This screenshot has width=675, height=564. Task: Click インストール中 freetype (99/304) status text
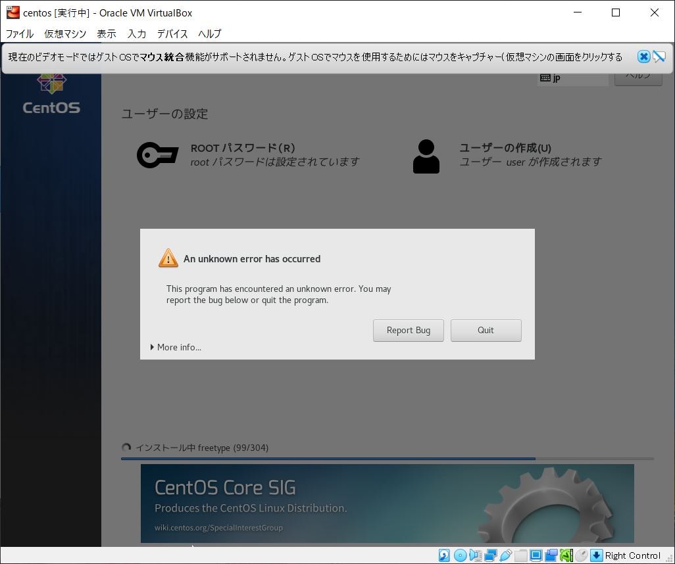coord(202,448)
